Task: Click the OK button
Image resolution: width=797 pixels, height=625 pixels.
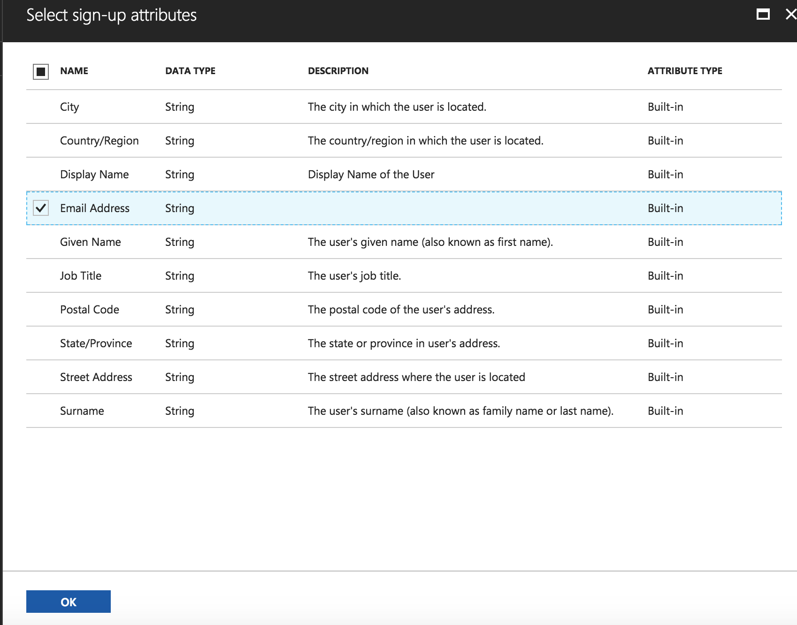Action: 69,602
